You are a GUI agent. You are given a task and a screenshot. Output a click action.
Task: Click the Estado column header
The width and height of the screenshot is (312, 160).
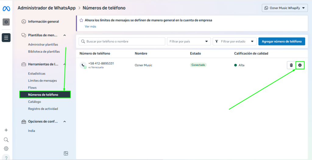(195, 53)
